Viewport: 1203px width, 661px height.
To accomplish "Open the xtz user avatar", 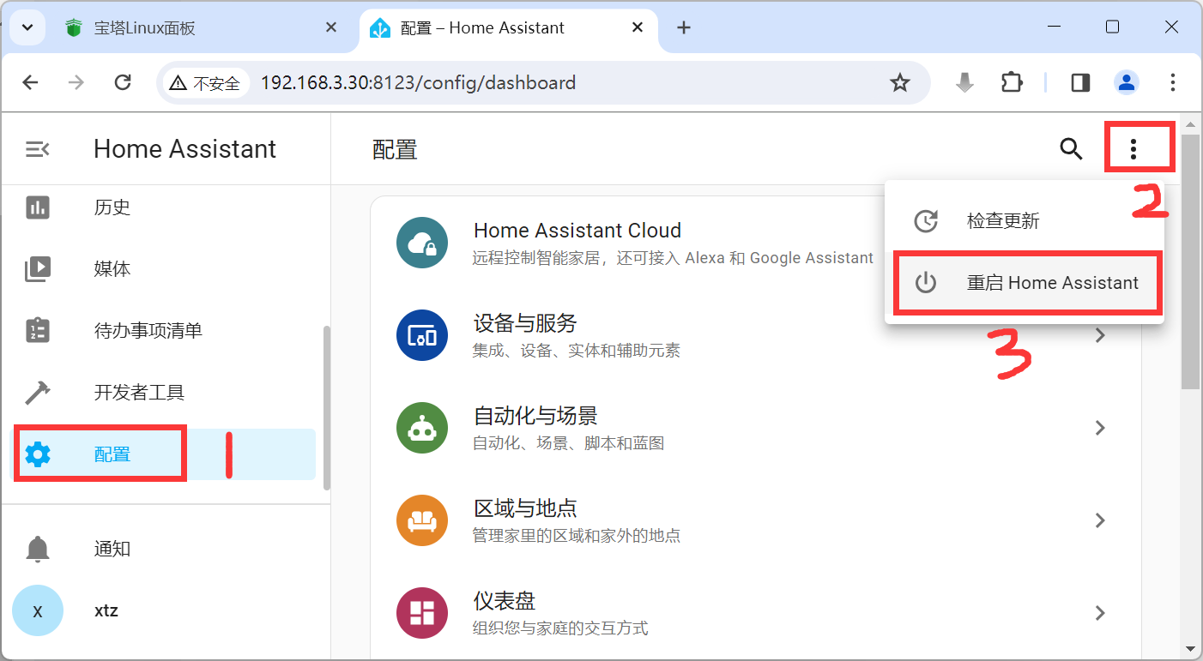I will pyautogui.click(x=38, y=610).
